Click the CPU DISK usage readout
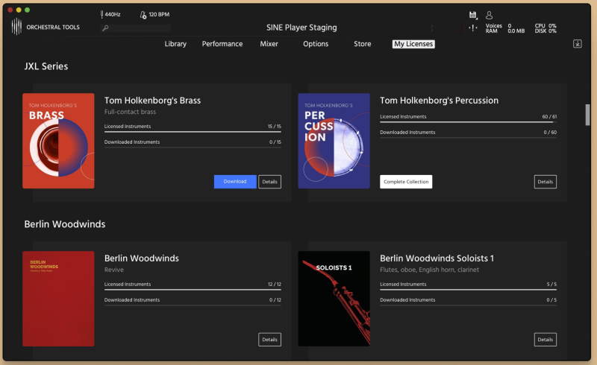The height and width of the screenshot is (365, 597). pos(546,28)
